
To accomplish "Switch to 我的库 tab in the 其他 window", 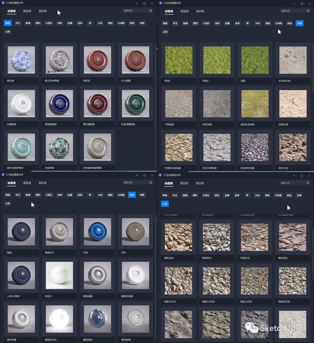I will pos(42,183).
